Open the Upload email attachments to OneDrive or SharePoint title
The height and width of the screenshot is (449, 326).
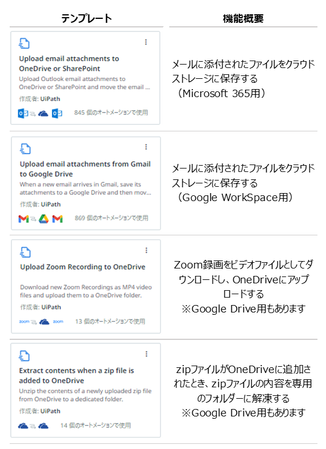point(69,63)
